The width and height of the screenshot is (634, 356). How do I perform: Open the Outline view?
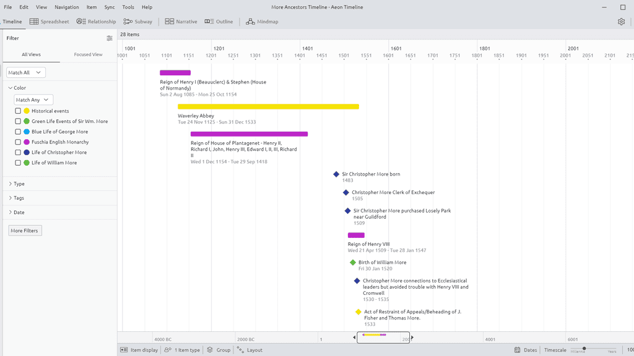point(219,22)
